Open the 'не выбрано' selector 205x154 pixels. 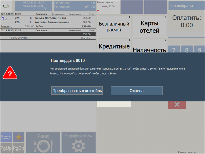point(182,6)
